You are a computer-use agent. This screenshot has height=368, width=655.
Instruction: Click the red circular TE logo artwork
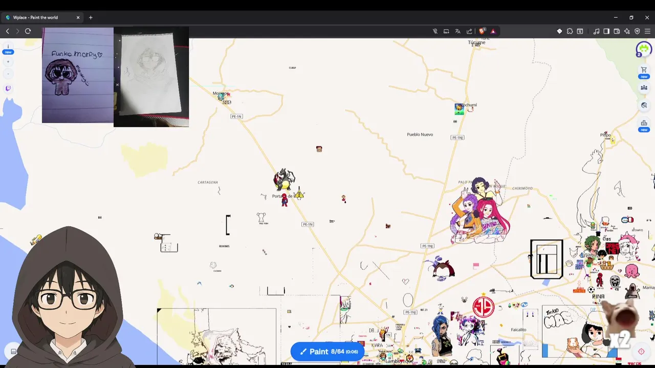tap(484, 307)
